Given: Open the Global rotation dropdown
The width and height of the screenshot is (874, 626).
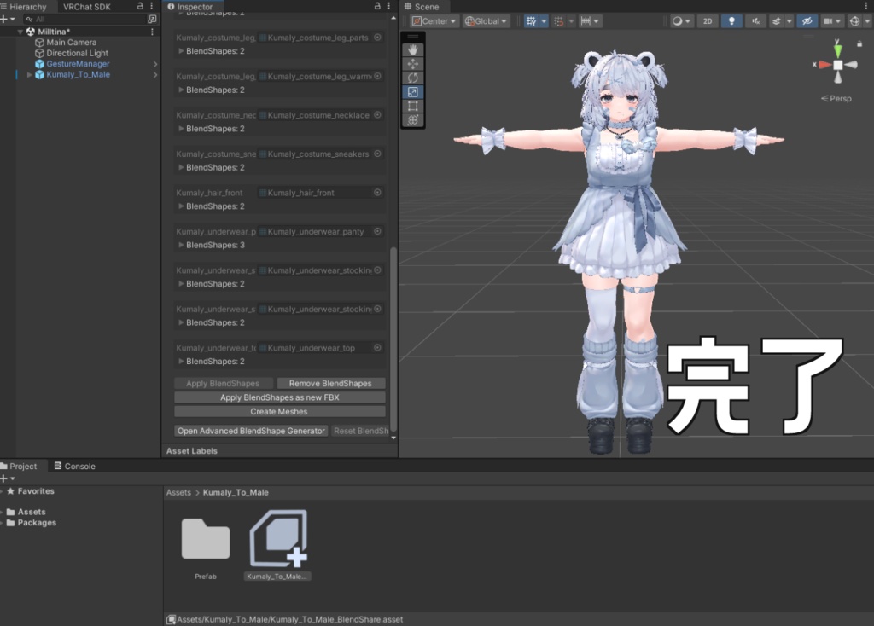Looking at the screenshot, I should click(486, 21).
